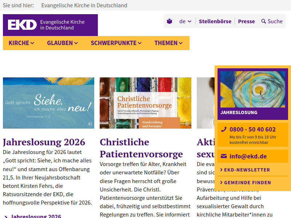Click the Jahreslosung fish painting thumbnail in sidebar
The image size is (291, 218).
coord(252,89)
